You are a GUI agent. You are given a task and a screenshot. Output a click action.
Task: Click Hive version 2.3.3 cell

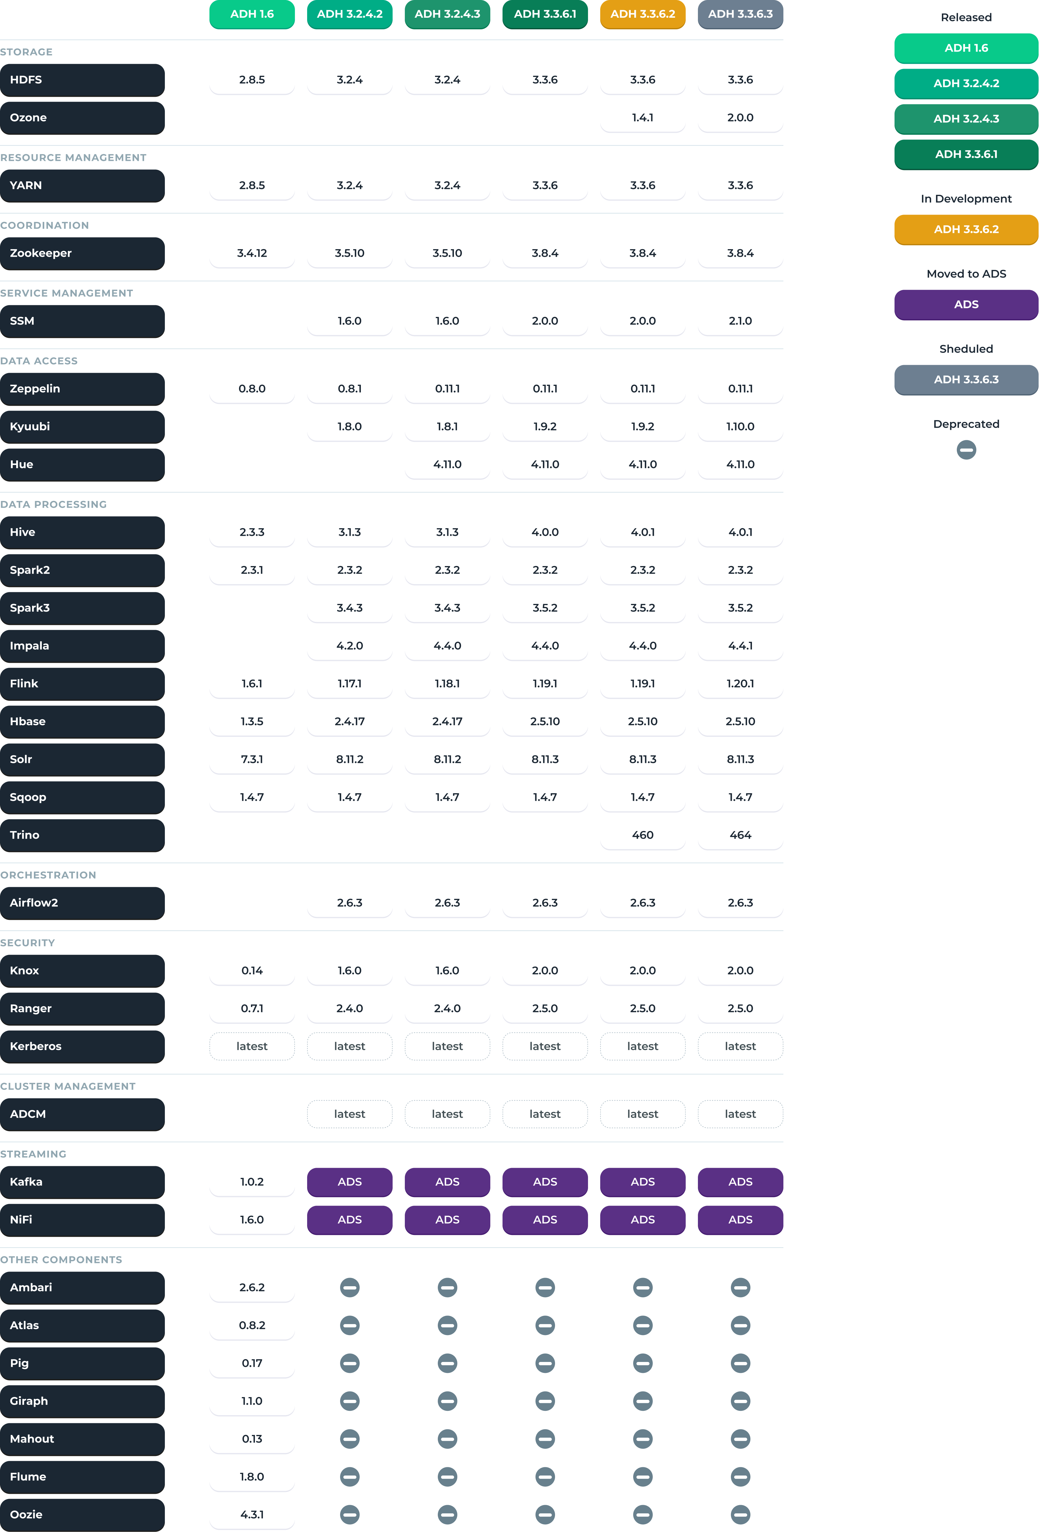click(x=252, y=533)
